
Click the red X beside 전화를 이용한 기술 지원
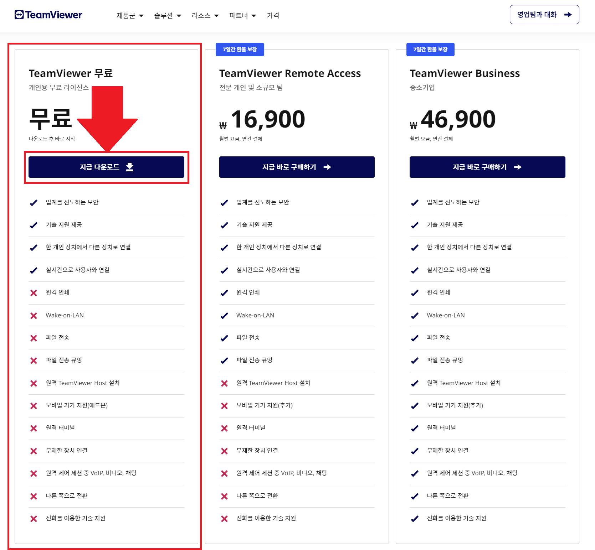pyautogui.click(x=34, y=519)
